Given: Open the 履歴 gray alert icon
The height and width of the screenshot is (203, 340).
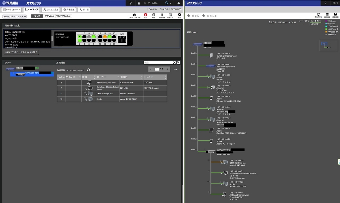Looking at the screenshot, I should click(x=154, y=15).
